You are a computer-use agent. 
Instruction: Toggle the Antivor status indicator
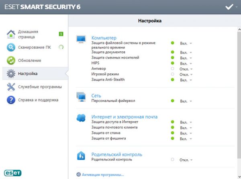[x=172, y=69]
